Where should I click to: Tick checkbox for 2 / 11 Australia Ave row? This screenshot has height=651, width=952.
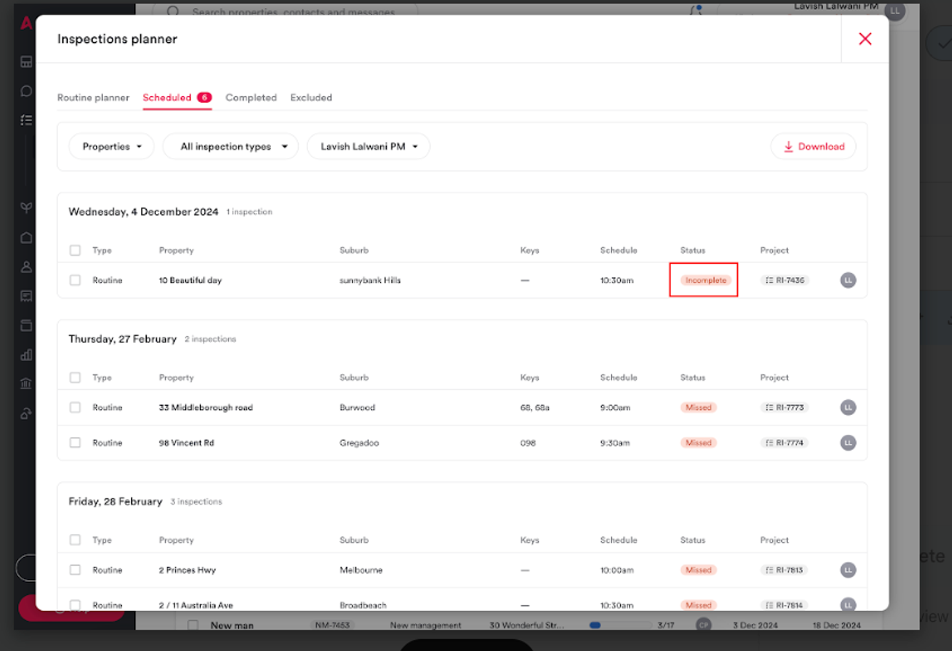pos(75,605)
